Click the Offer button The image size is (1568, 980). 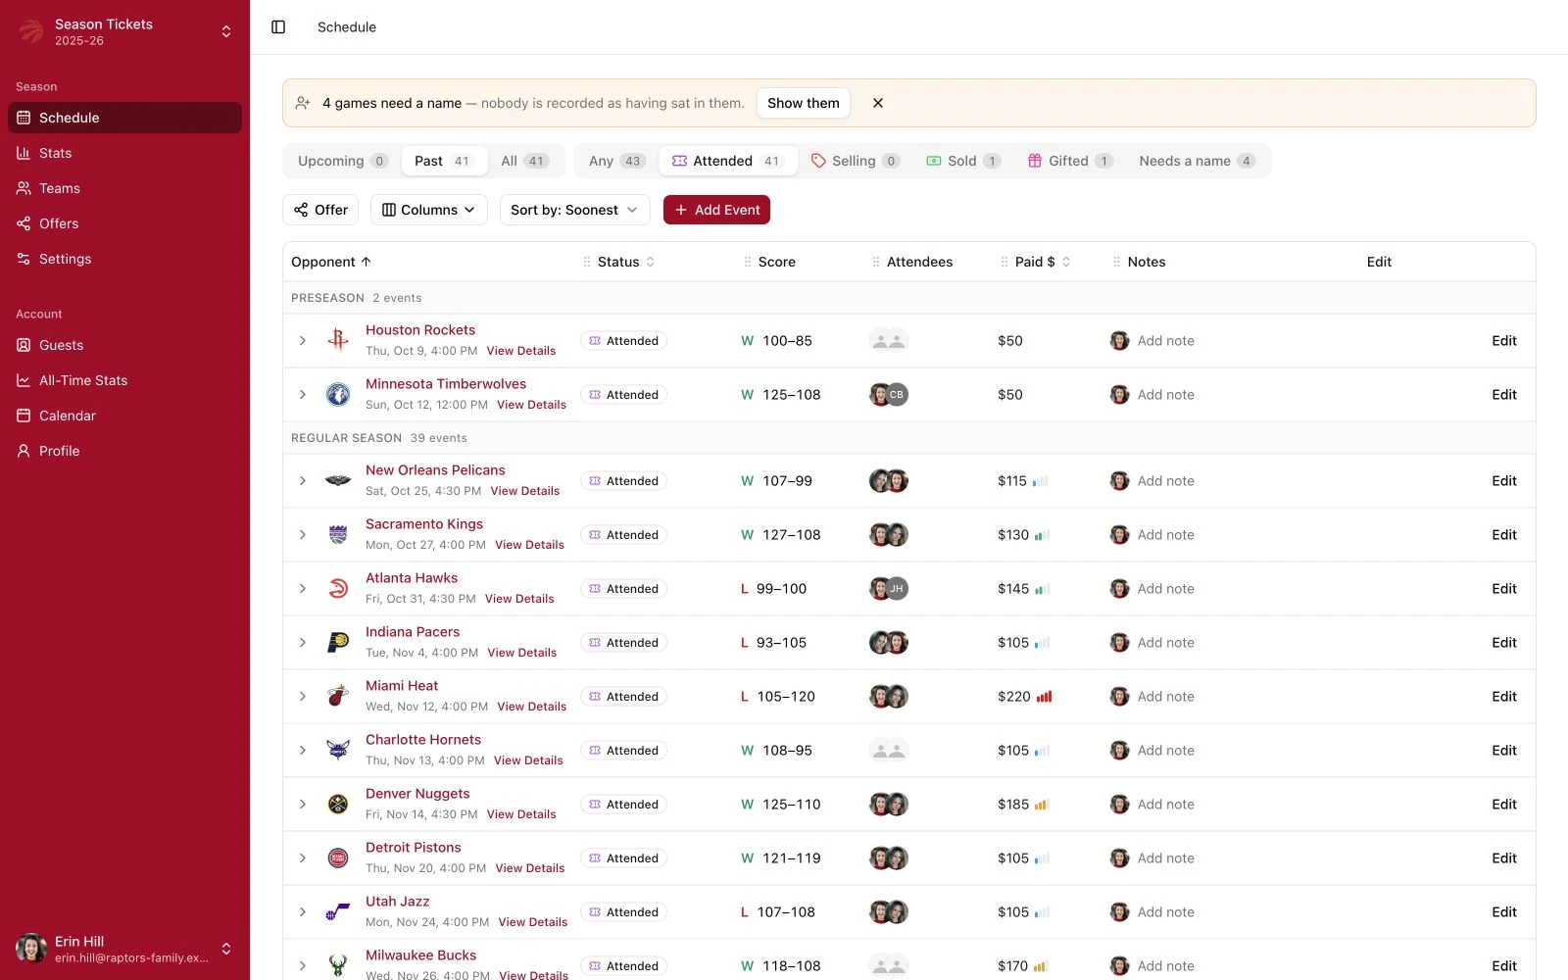tap(320, 210)
